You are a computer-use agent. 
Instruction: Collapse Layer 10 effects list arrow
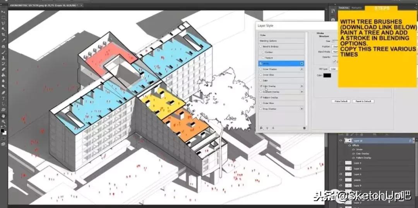[x=414, y=141]
